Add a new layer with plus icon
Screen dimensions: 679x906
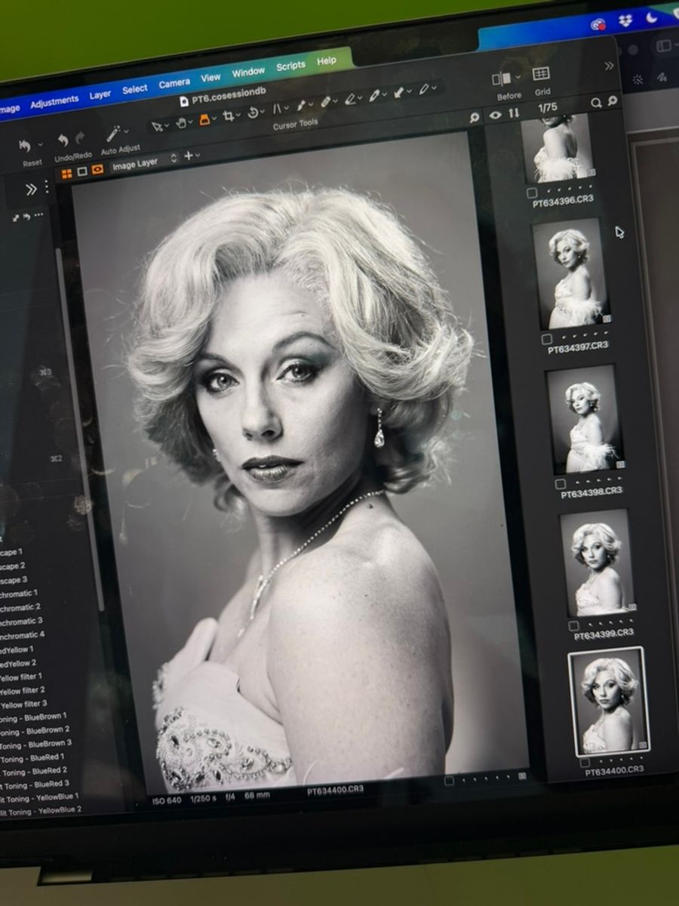188,156
